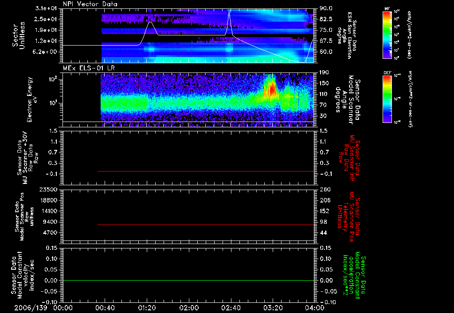Click the '02:40' time axis label

click(x=231, y=308)
